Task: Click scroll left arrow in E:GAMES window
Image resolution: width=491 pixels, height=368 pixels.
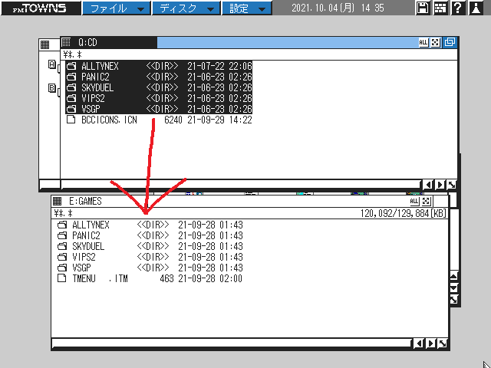Action: tap(418, 343)
